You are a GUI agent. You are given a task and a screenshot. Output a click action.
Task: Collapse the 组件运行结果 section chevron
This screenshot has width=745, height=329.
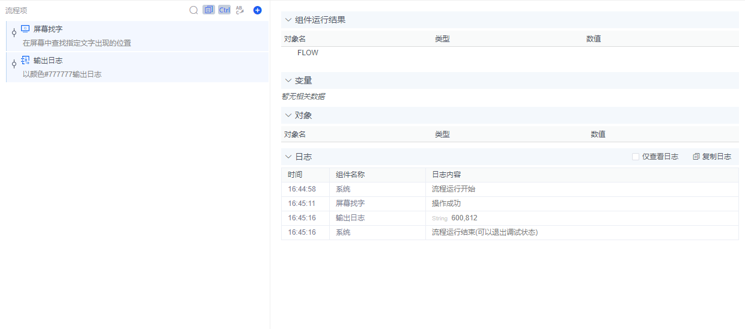[x=288, y=20]
